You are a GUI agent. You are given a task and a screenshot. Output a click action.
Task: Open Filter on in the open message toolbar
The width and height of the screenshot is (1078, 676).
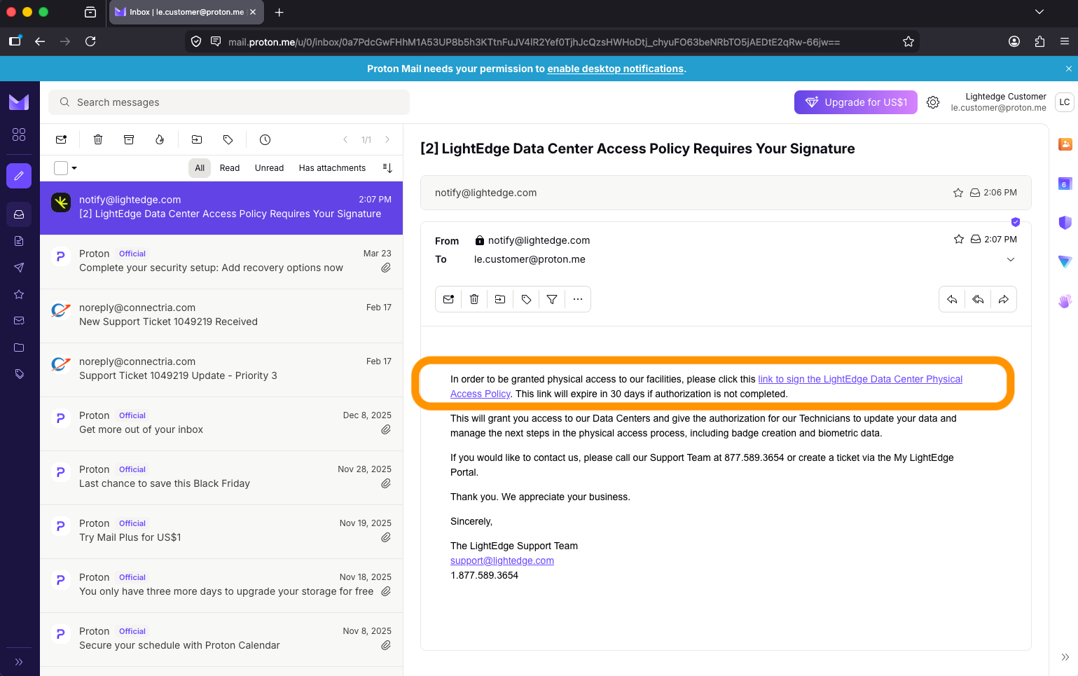coord(552,299)
